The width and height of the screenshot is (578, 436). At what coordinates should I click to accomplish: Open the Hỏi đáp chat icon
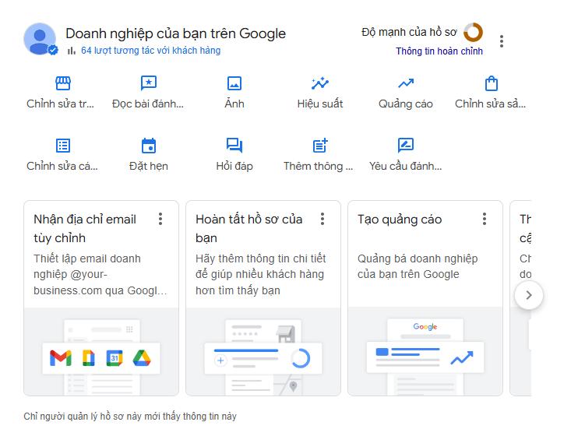point(234,146)
